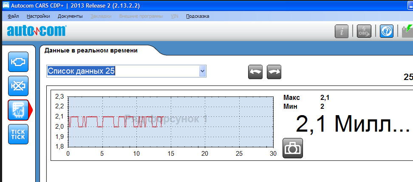413x182 pixels.
Task: Click the battery voltage icon
Action: [x=407, y=31]
